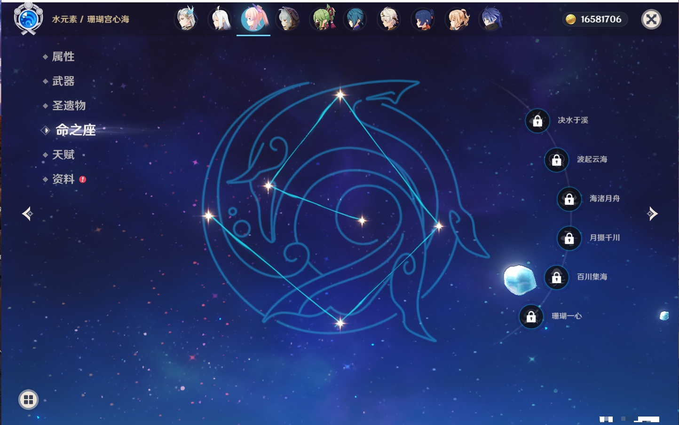
Task: Select the dark-blue-haired character with hair bun
Action: point(423,19)
